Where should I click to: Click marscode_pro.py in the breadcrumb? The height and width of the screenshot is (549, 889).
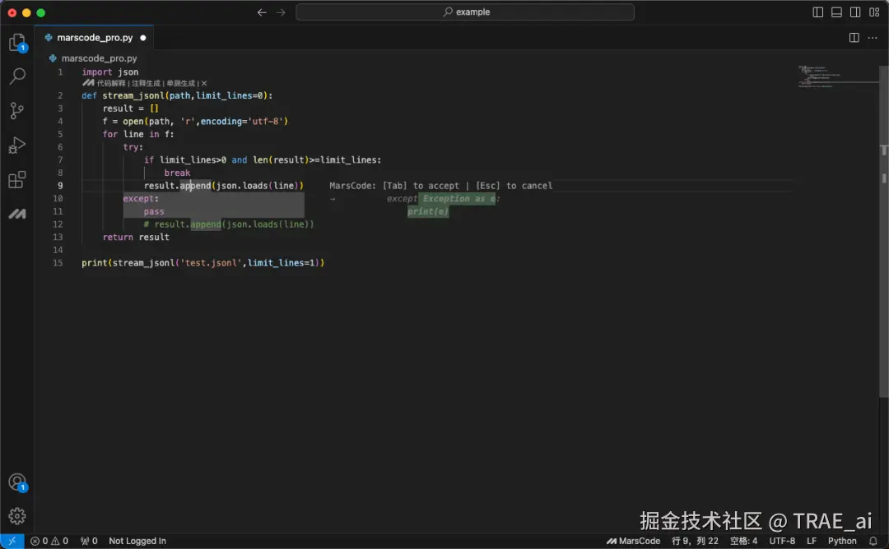(x=99, y=58)
